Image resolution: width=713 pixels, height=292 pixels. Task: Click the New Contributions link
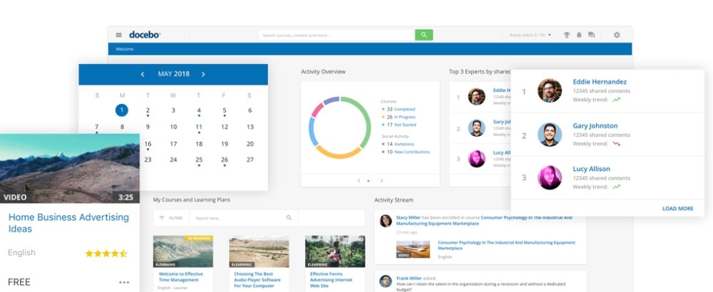[x=411, y=152]
